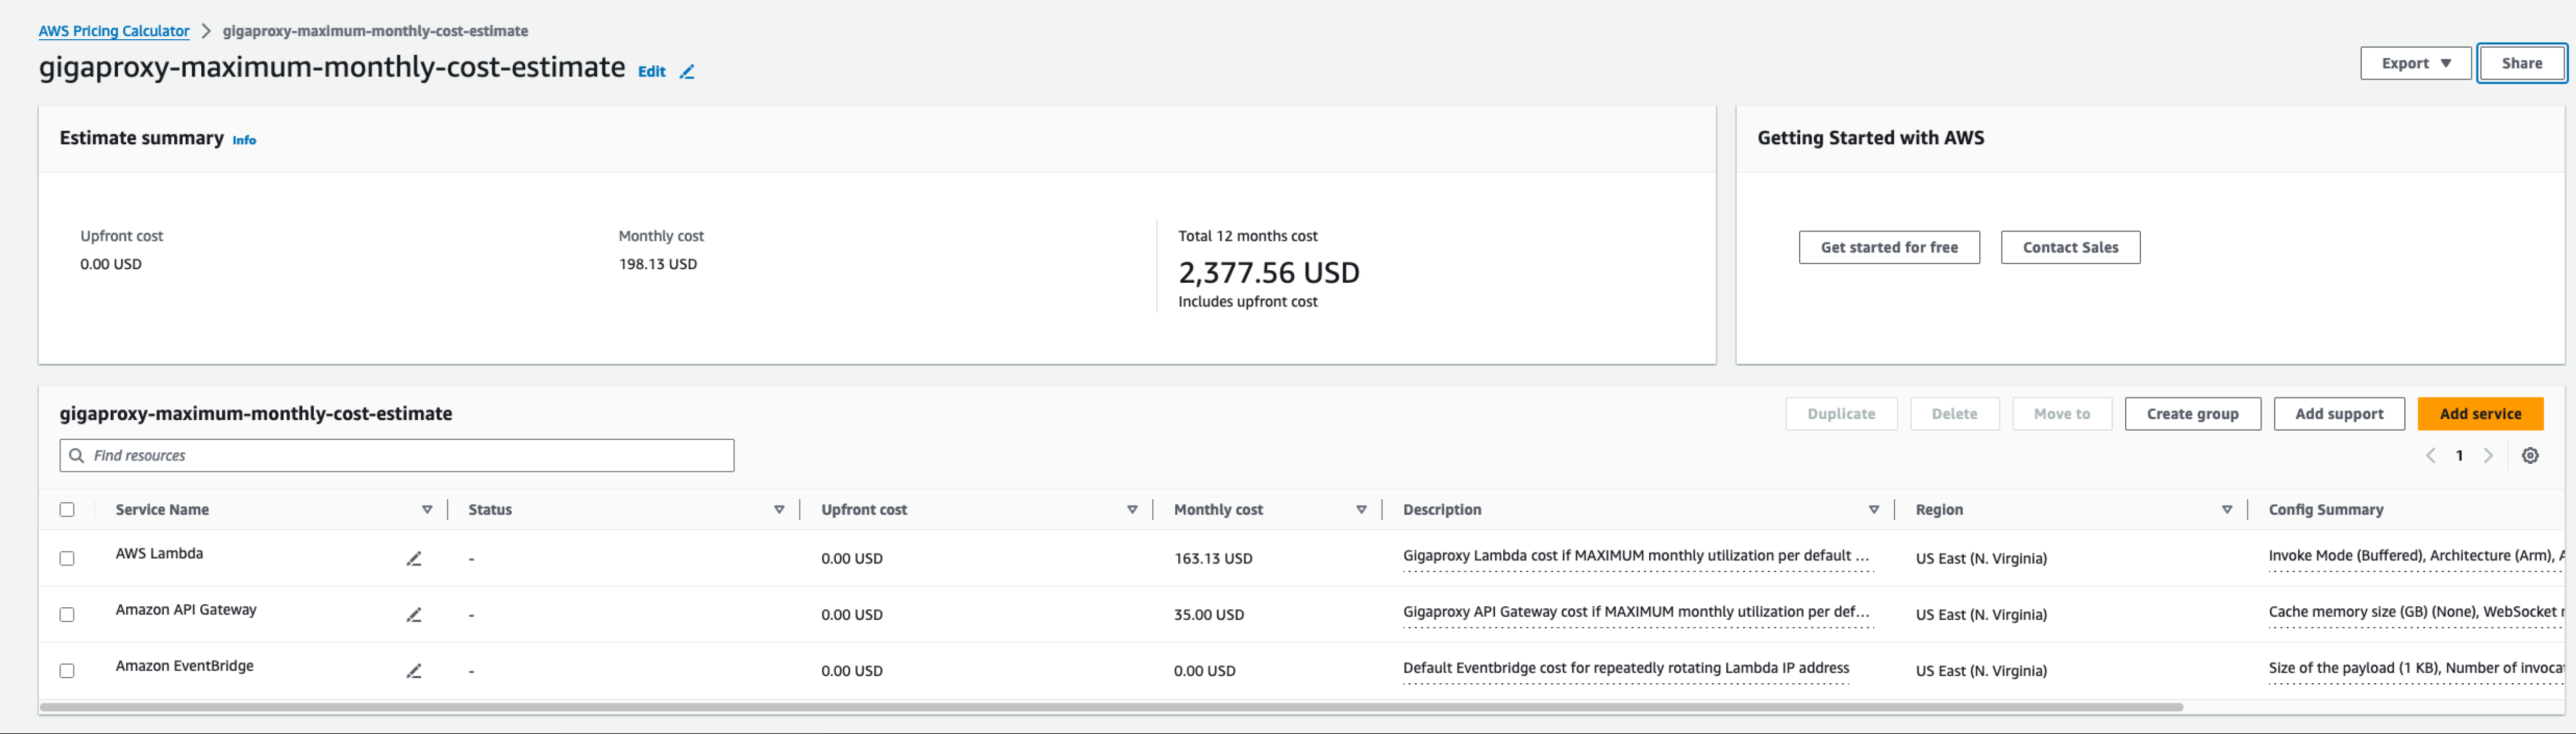Go to next page of resources
This screenshot has height=734, width=2576.
pyautogui.click(x=2488, y=455)
